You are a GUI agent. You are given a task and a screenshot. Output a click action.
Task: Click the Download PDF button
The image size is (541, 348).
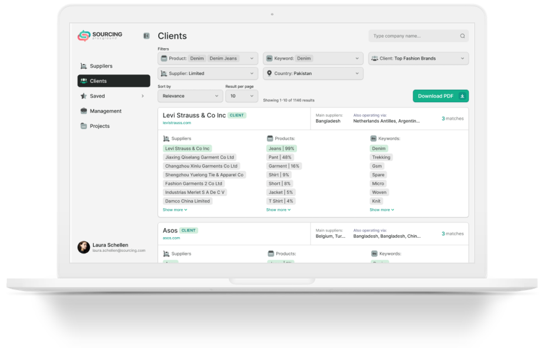(x=440, y=96)
